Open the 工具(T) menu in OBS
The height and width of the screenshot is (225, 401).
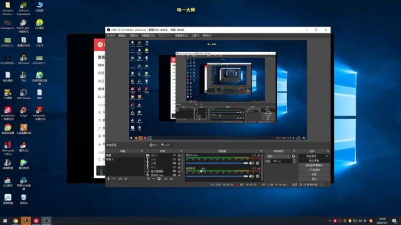[195, 35]
